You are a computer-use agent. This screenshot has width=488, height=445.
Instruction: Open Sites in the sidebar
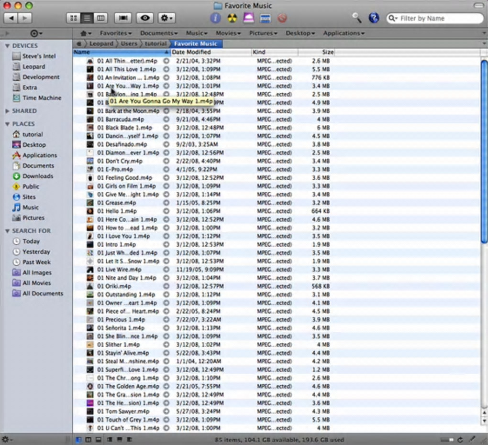[x=23, y=197]
